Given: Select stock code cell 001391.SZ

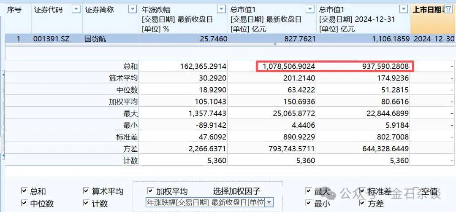Looking at the screenshot, I should pyautogui.click(x=51, y=39).
